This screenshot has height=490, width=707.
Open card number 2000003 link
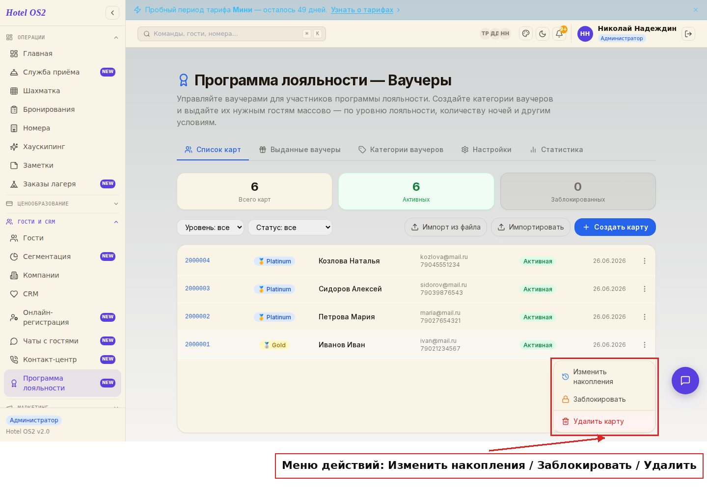pos(197,288)
